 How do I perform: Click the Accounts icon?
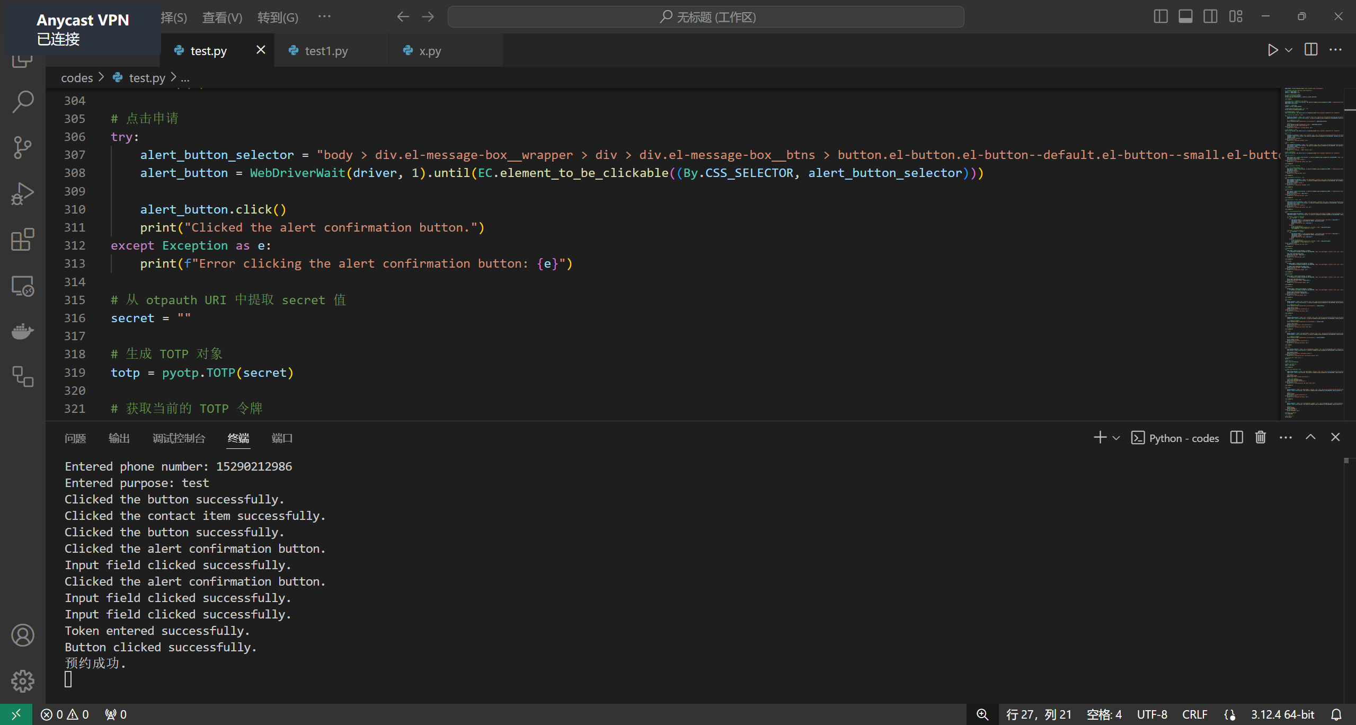coord(23,635)
